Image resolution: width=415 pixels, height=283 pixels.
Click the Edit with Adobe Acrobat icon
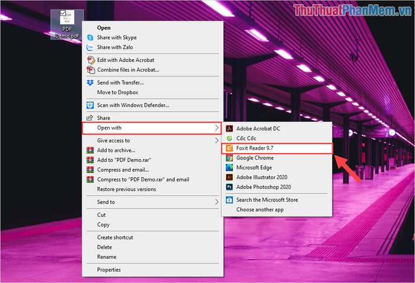[x=91, y=60]
